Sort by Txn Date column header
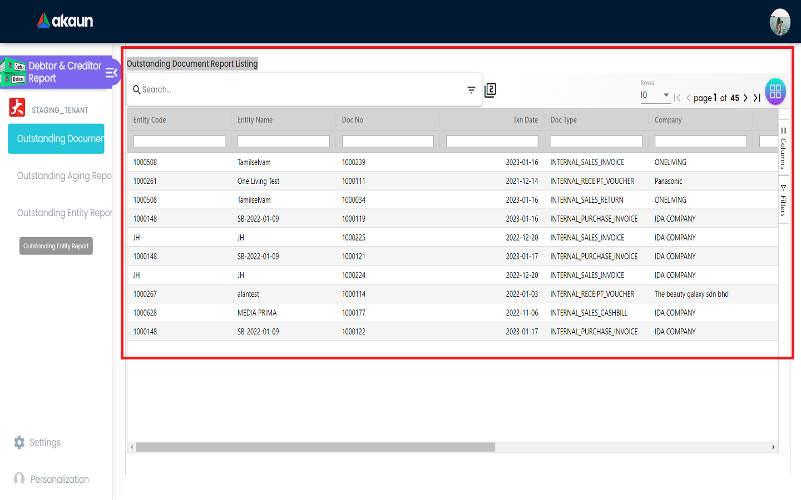801x500 pixels. [525, 120]
